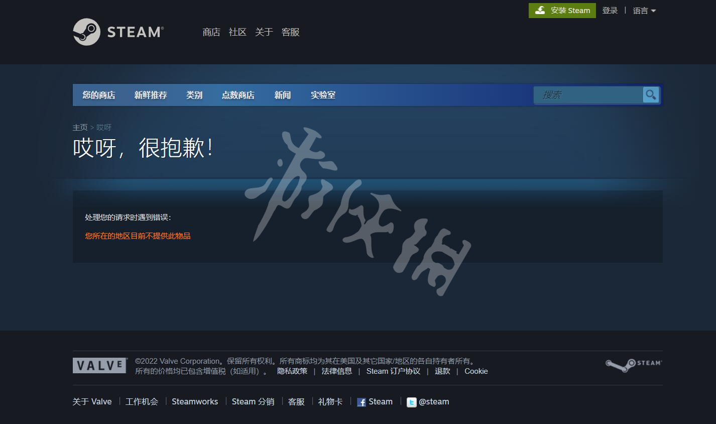Open Steam's Facebook page link
The image size is (716, 424).
[375, 402]
